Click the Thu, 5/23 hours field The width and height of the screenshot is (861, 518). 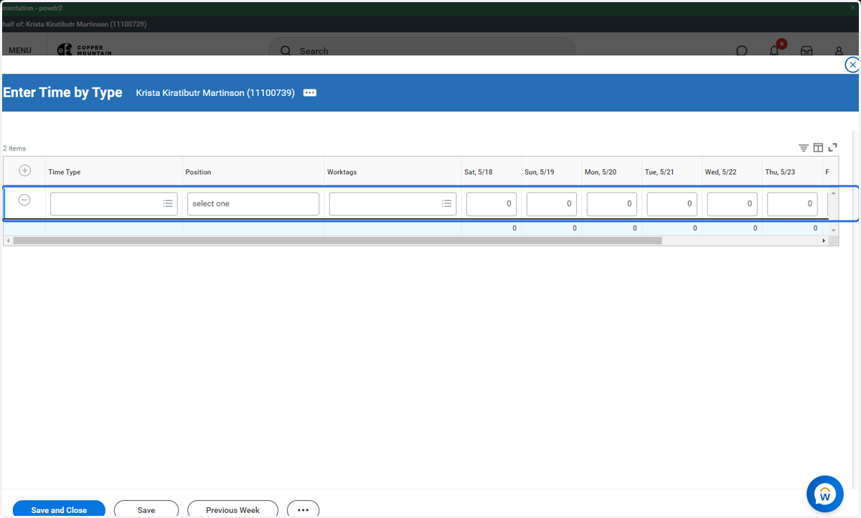pyautogui.click(x=792, y=203)
